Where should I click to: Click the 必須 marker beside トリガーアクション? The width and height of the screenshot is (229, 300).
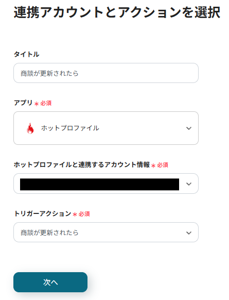pyautogui.click(x=84, y=214)
